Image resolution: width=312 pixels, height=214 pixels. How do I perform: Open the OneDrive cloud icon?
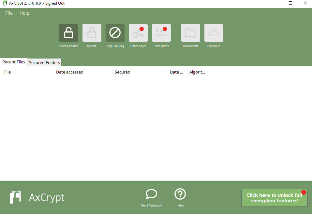[214, 33]
